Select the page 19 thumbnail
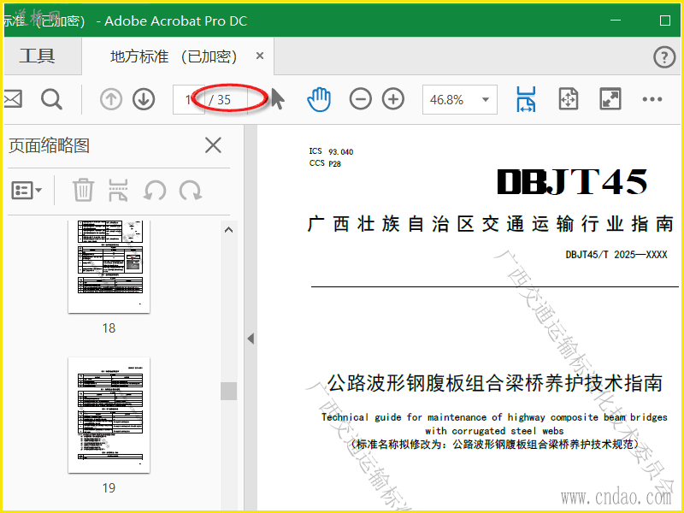 pos(109,415)
